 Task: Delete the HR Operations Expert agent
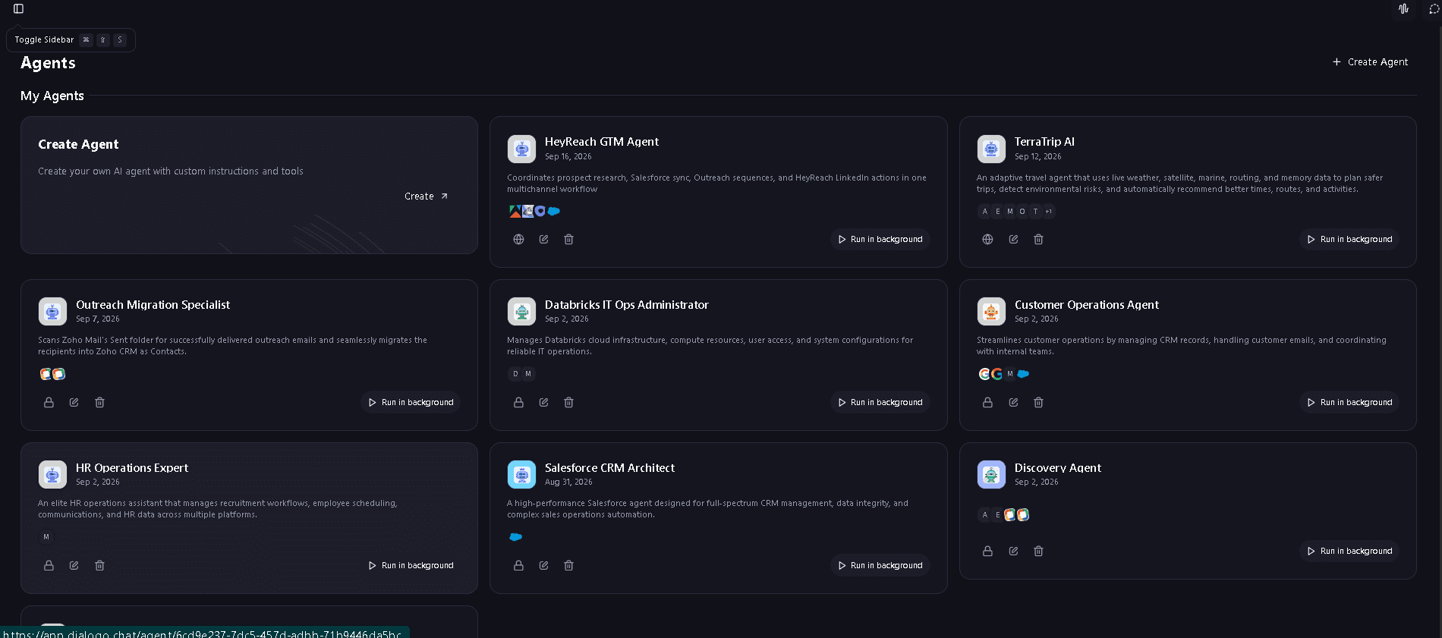tap(99, 566)
